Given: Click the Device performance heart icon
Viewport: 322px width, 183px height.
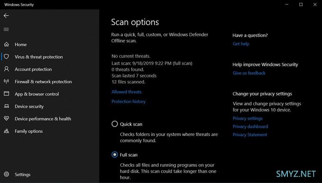Looking at the screenshot, I should click(6, 119).
